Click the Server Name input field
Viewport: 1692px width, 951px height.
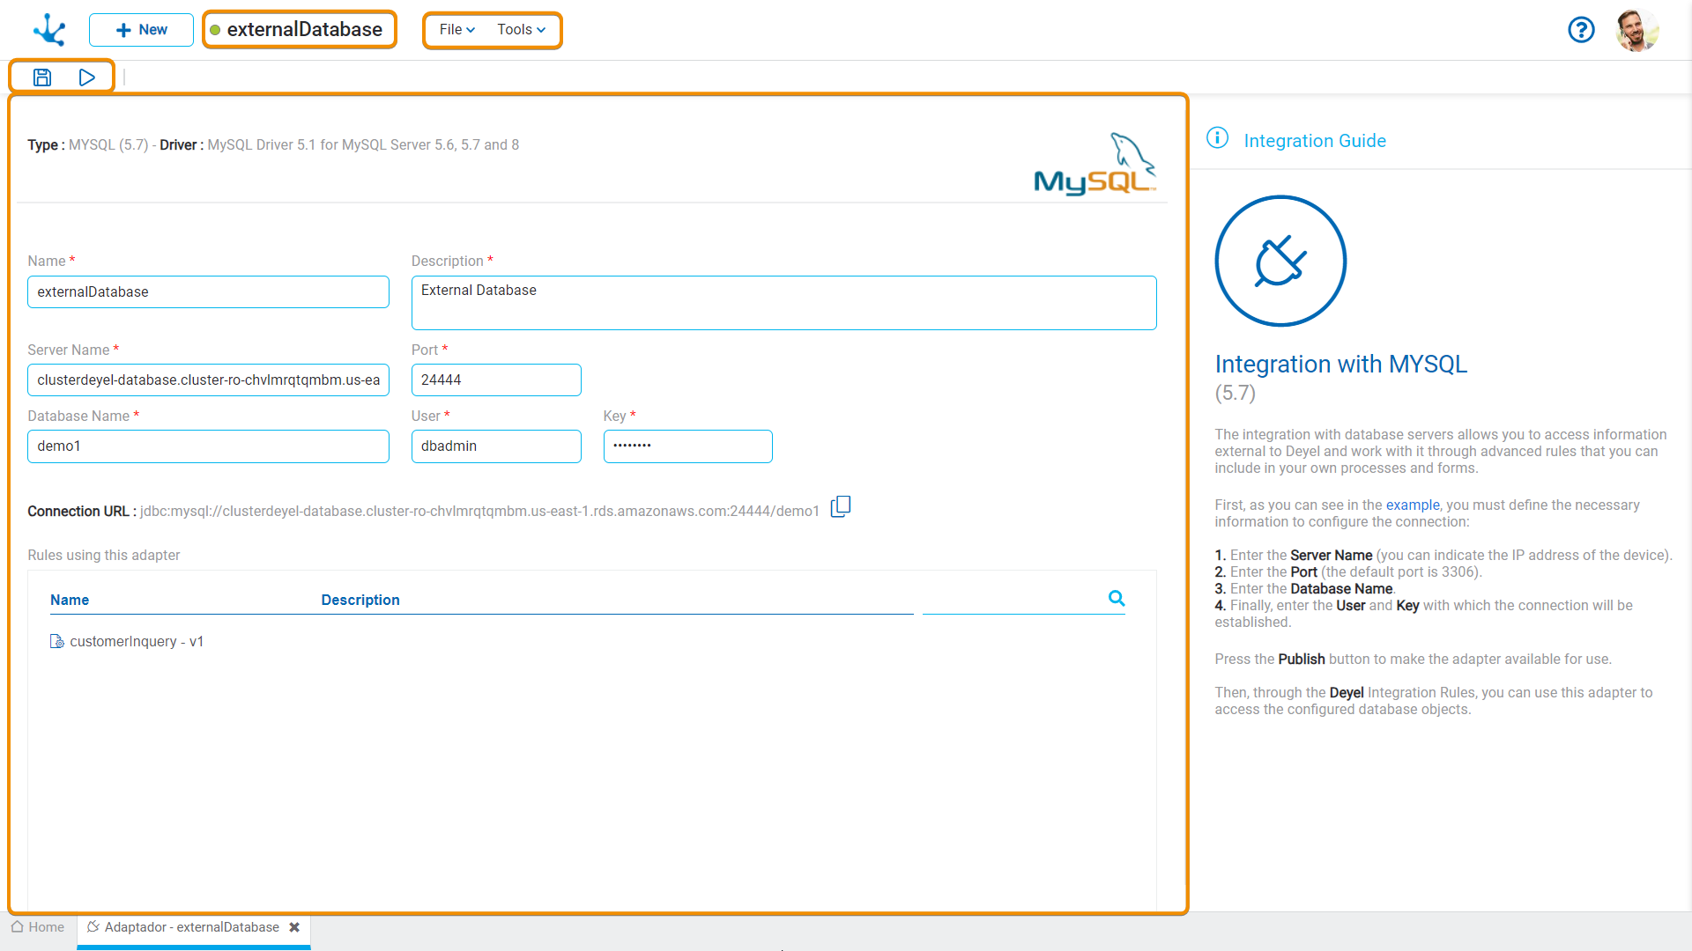[x=208, y=379]
